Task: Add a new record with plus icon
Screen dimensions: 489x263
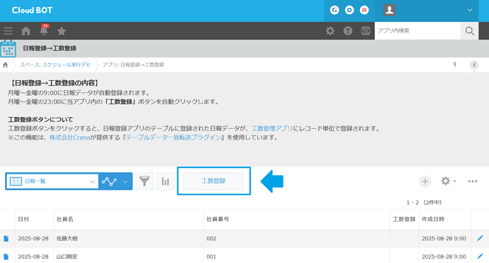Action: 425,181
